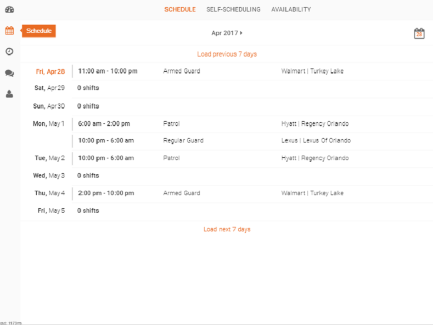Open the 6:00 am - 2:00 pm Patrol shift

104,124
